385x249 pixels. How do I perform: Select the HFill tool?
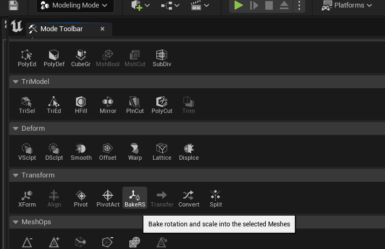(81, 105)
